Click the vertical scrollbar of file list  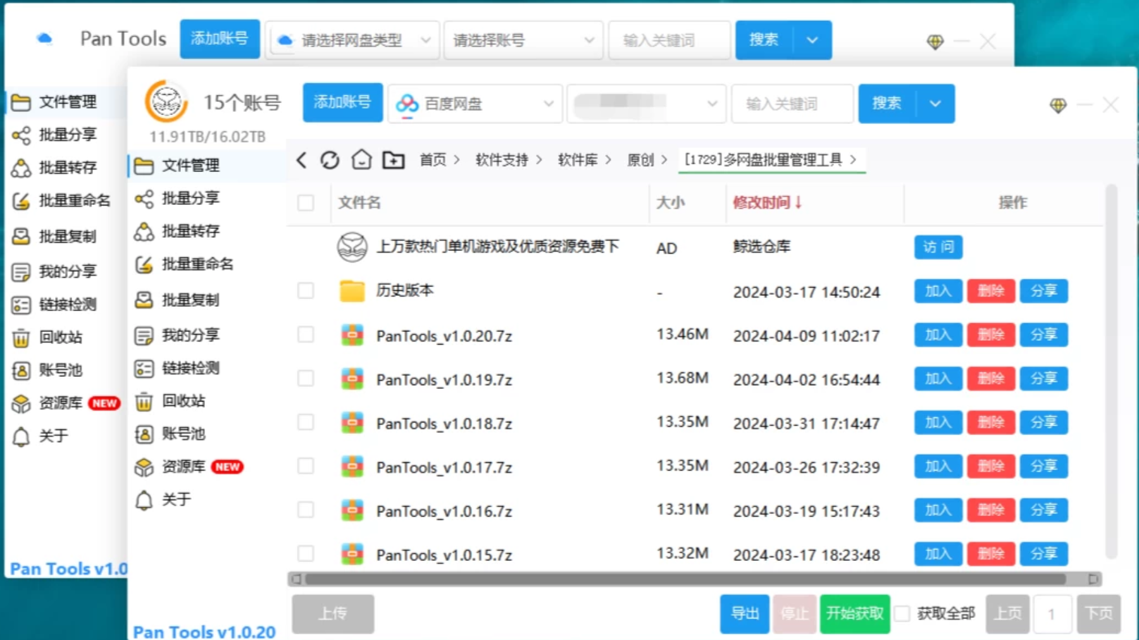point(1111,372)
